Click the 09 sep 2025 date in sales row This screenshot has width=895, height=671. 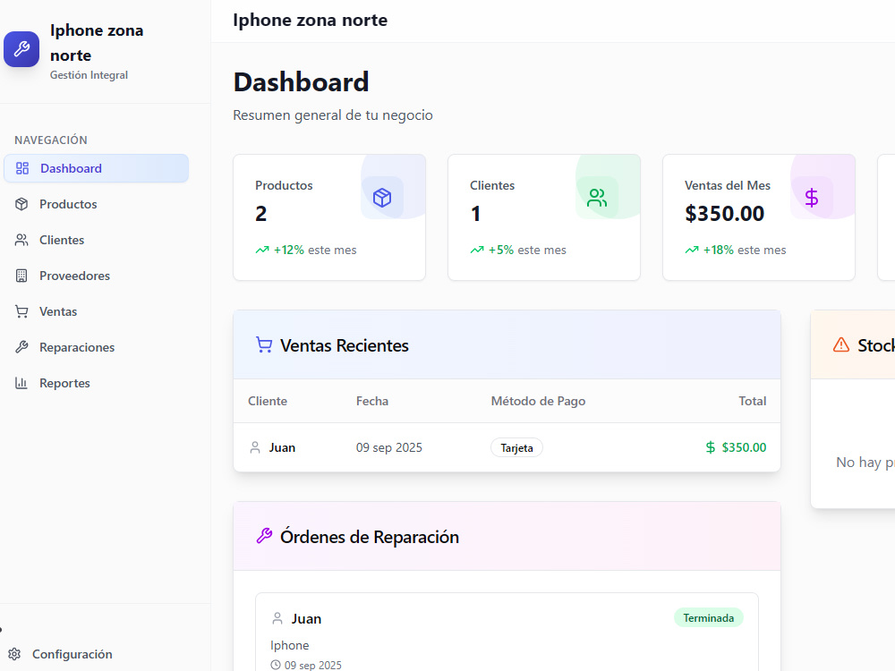(389, 447)
